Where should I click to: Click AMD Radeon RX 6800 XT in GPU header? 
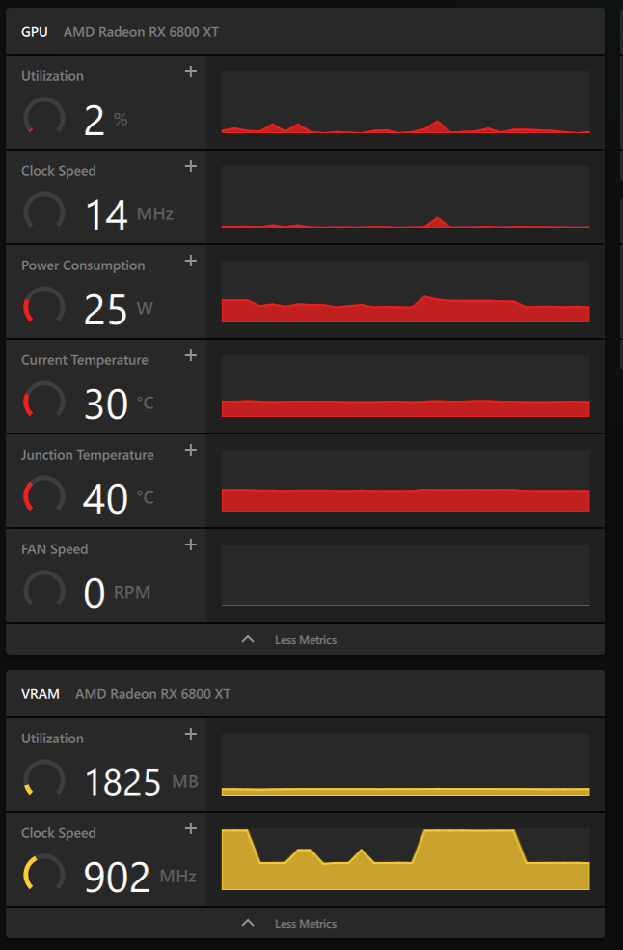141,32
